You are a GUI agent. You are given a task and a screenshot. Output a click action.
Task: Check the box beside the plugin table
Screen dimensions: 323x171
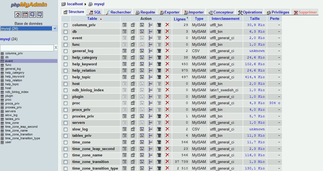(66, 97)
